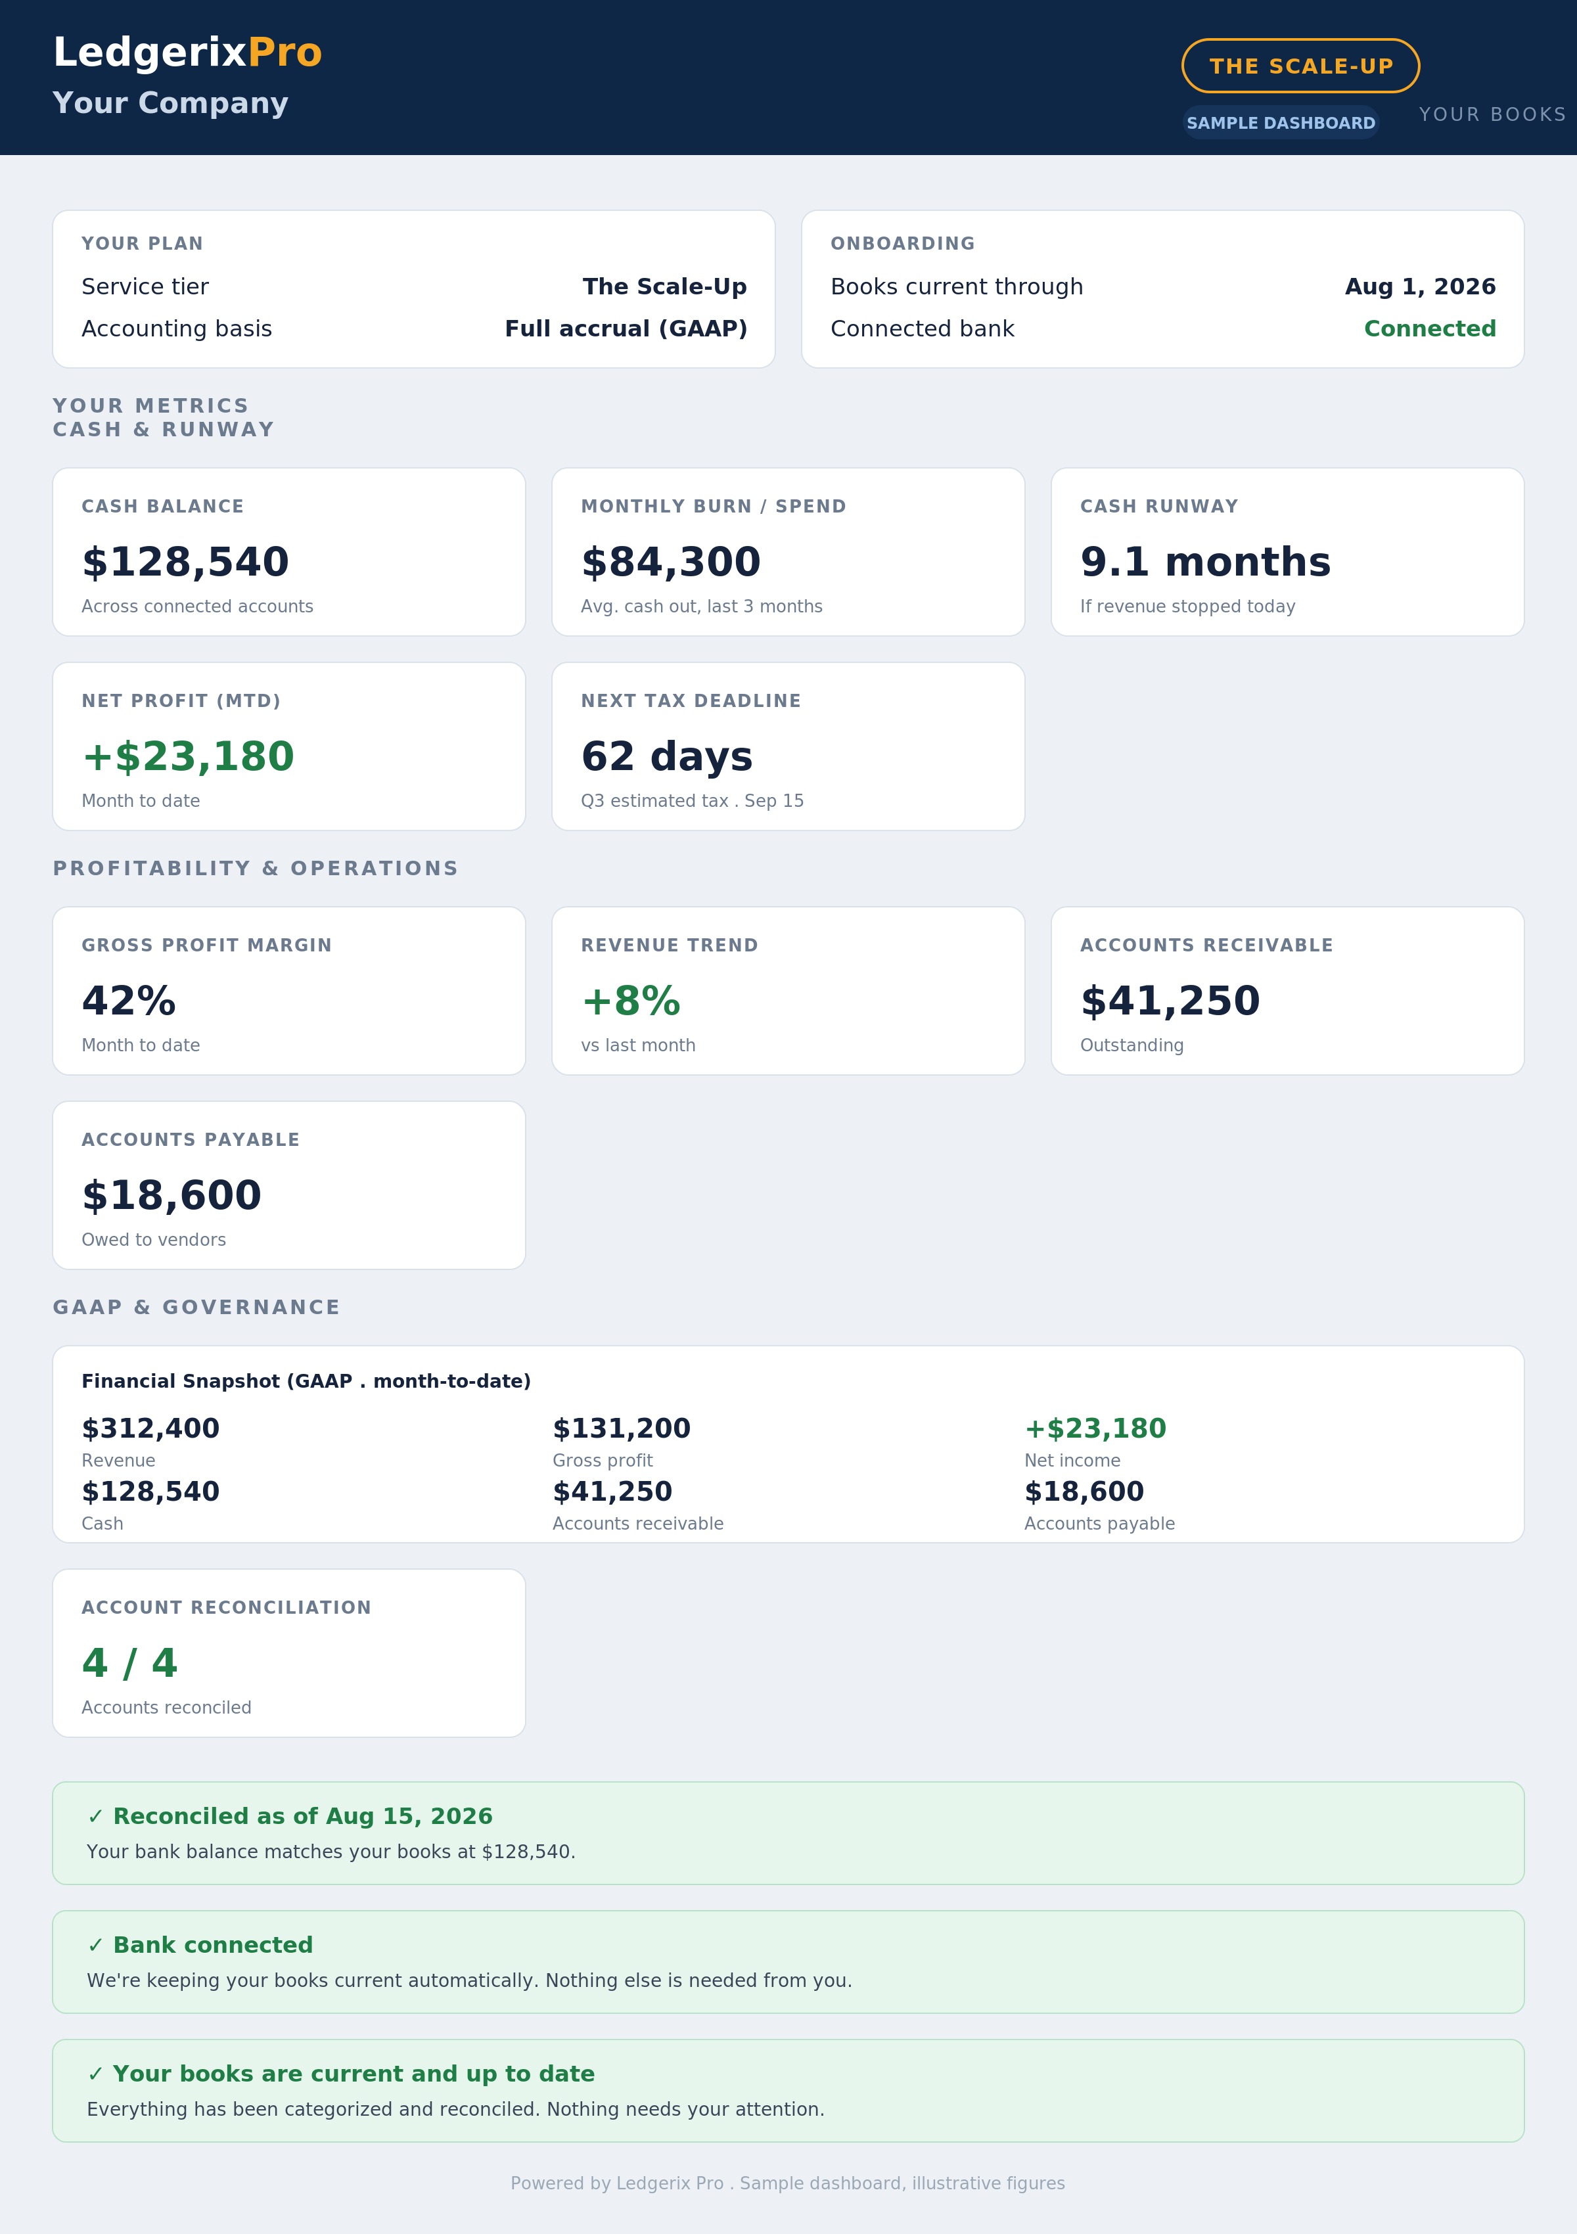This screenshot has height=2234, width=1577.
Task: Click PROFITABILITY & OPERATIONS section heading
Action: 255,868
